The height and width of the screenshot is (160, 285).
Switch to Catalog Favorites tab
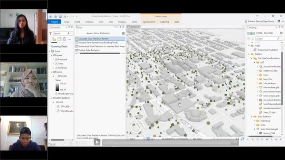pos(269,33)
